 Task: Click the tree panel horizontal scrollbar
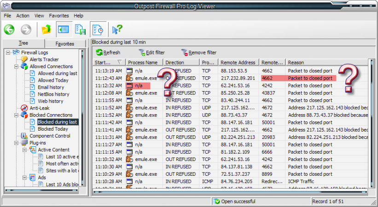tap(41, 190)
